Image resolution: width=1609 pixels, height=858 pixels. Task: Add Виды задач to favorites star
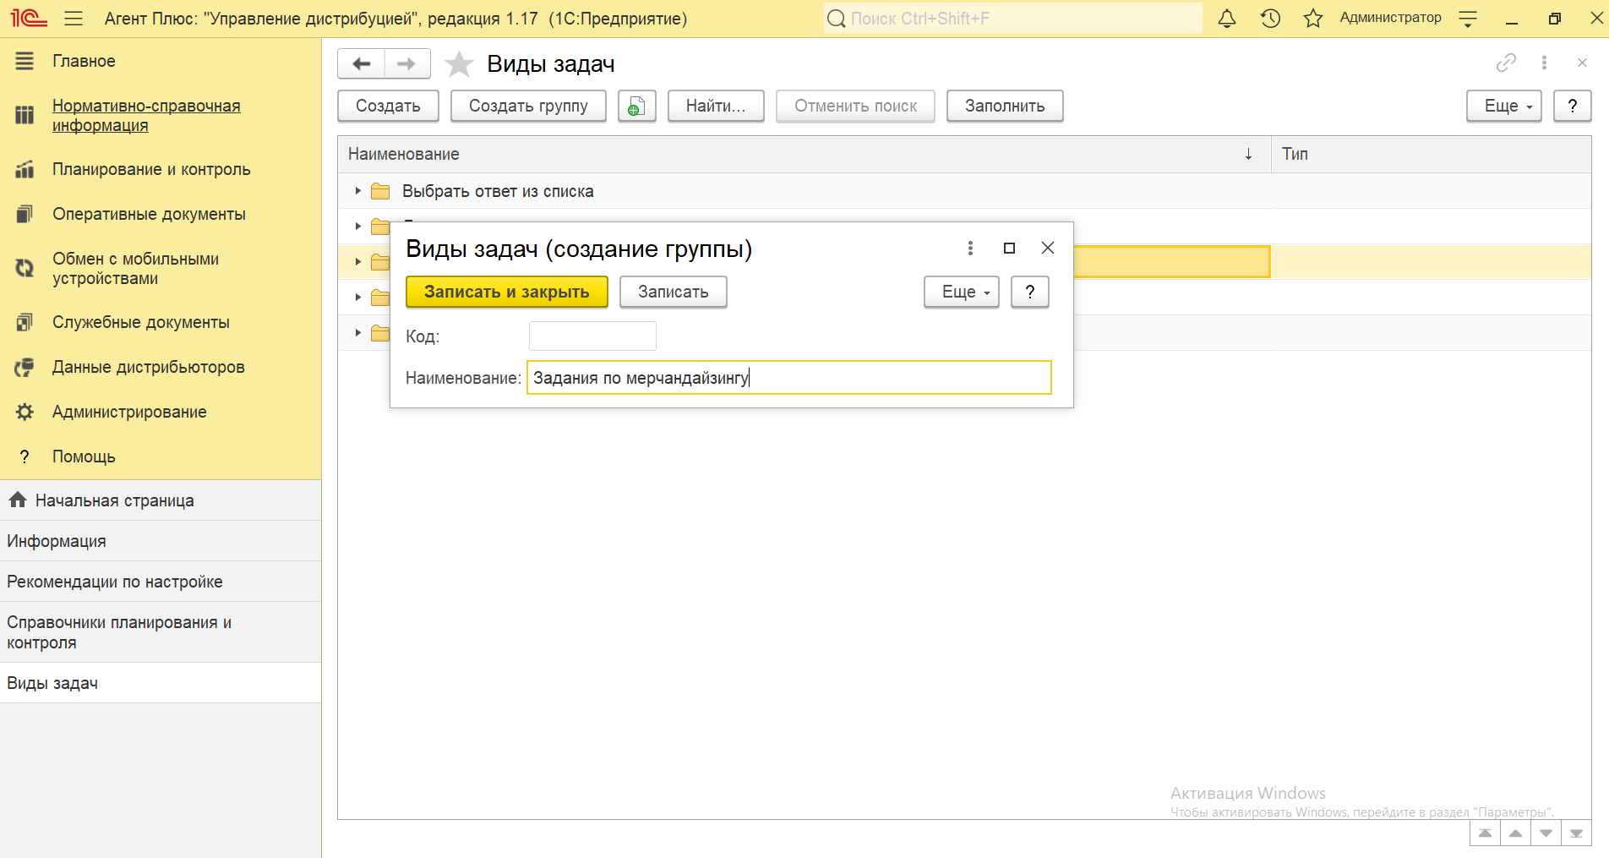click(459, 64)
